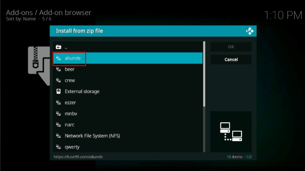The image size is (305, 171).
Task: Click the Install from zip file title
Action: (79, 31)
